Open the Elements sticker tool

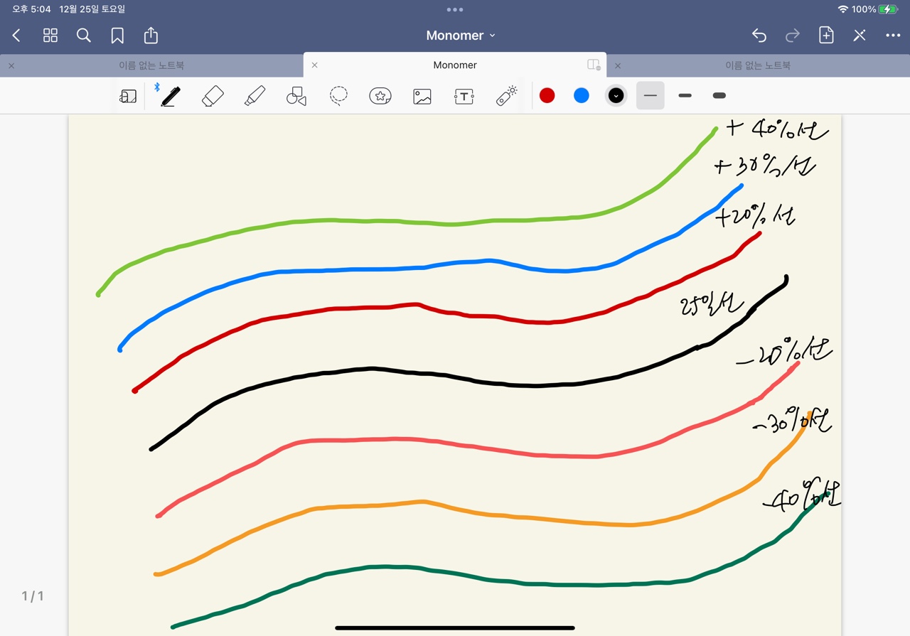point(380,96)
